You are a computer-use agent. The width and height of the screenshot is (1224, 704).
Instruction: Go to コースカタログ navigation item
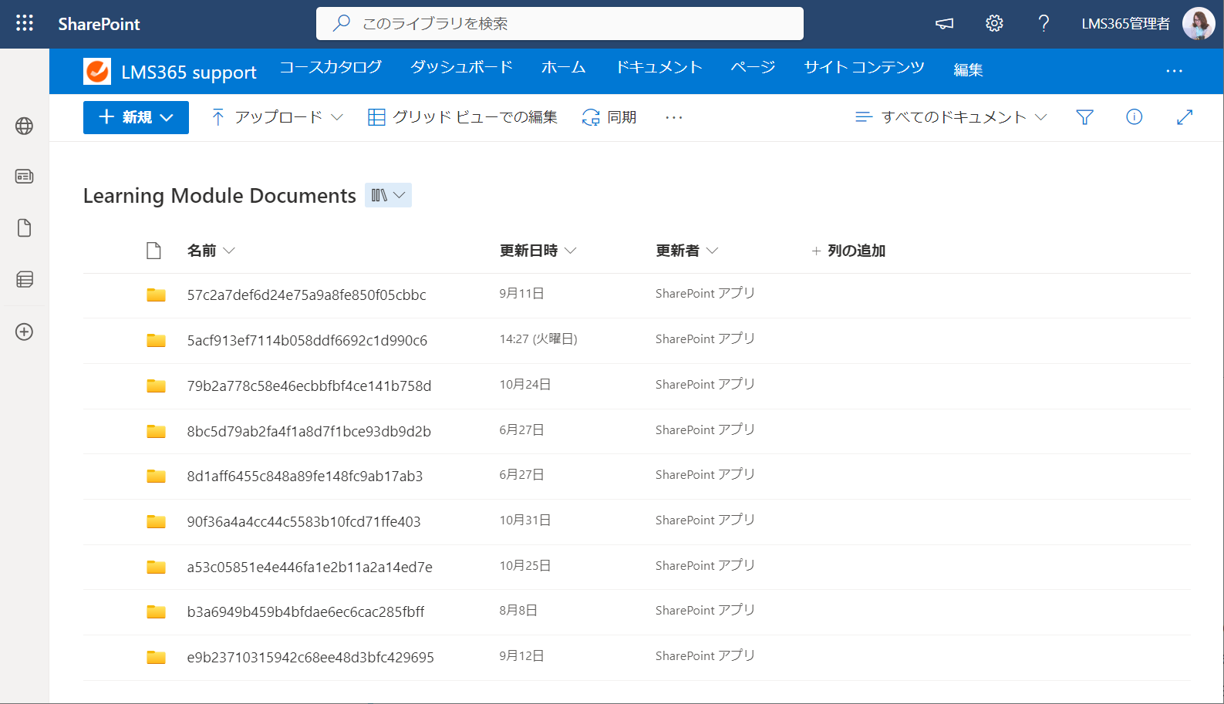330,68
